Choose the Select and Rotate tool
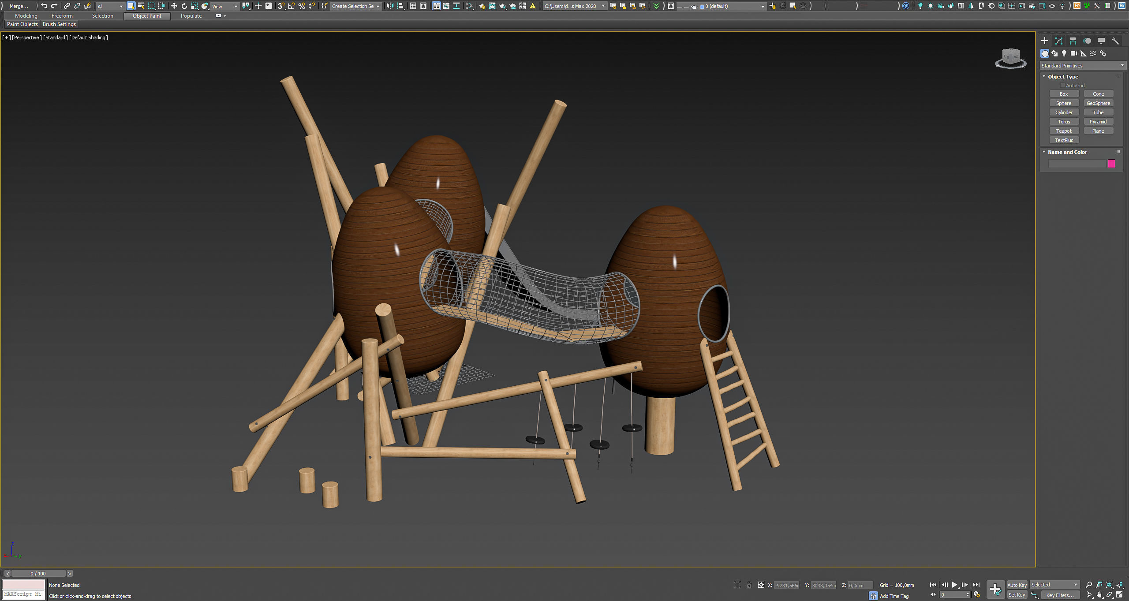Viewport: 1129px width, 601px height. coord(184,6)
